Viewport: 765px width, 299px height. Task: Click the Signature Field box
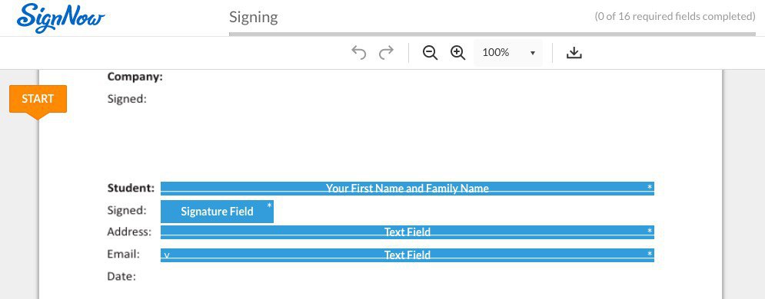click(217, 212)
